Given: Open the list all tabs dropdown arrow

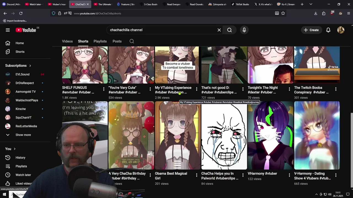Looking at the screenshot, I should (311, 4).
